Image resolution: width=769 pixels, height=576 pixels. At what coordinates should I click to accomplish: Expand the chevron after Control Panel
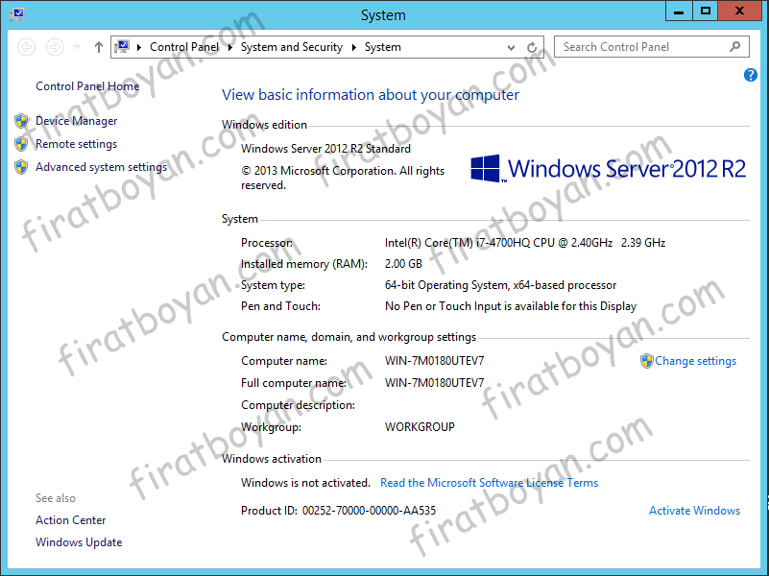(230, 47)
